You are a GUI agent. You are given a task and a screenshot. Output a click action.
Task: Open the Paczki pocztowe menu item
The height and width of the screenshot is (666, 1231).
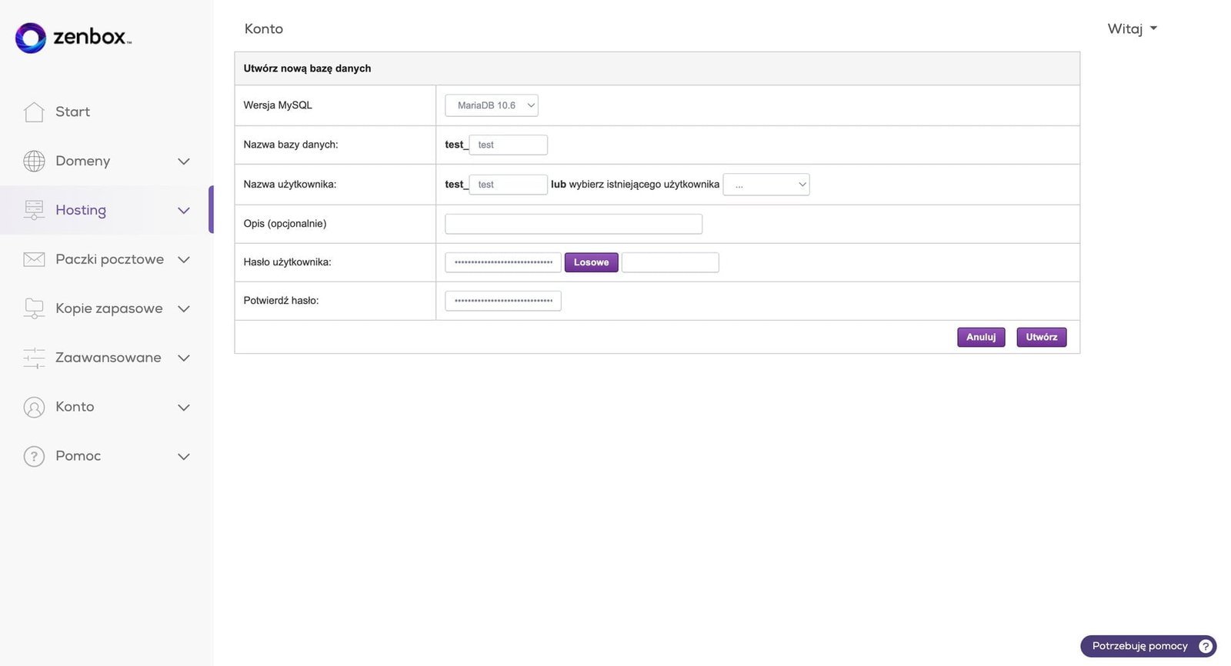pyautogui.click(x=109, y=259)
